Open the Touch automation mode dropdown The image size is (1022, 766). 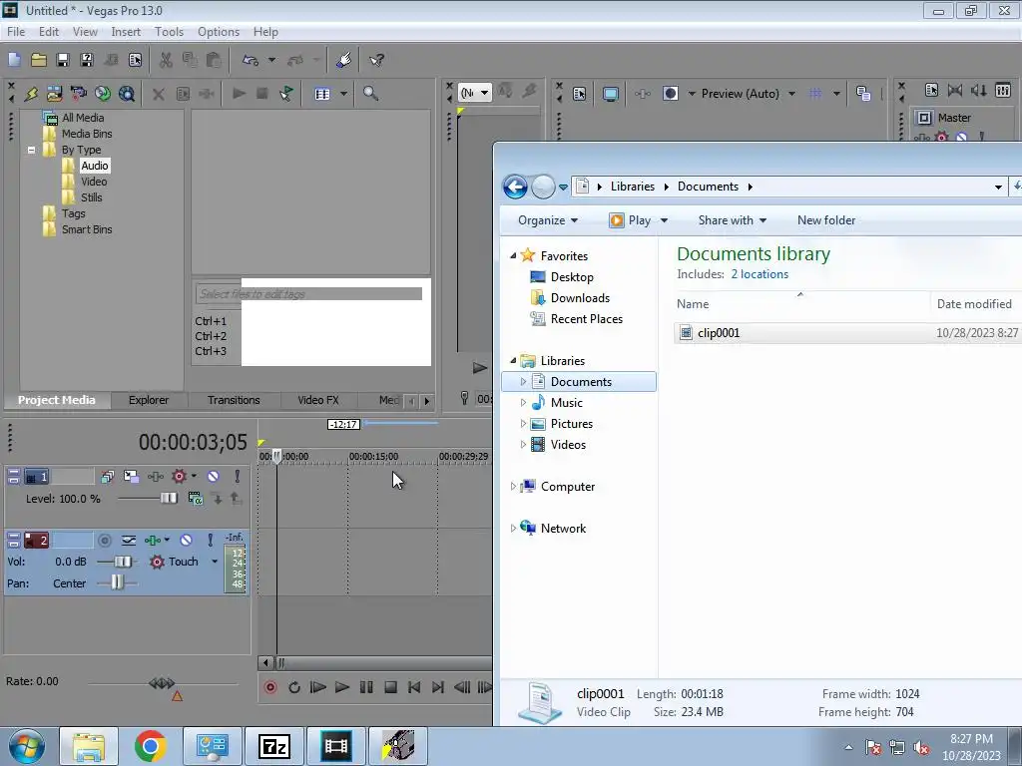215,562
